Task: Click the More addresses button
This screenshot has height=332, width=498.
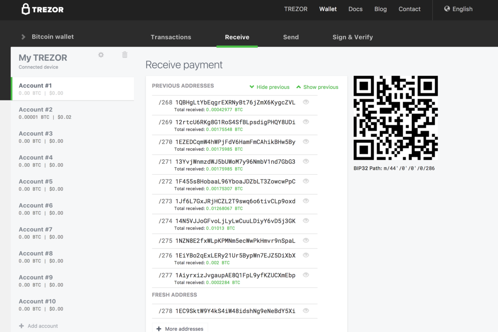Action: coord(180,329)
